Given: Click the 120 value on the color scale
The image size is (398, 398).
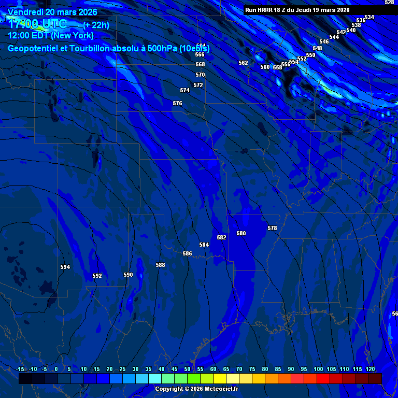Looking at the screenshot, I should pos(370,369).
